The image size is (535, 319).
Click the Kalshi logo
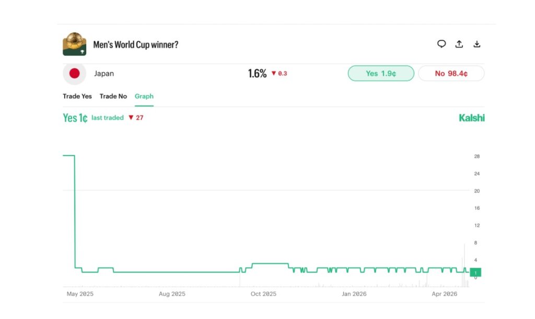pos(471,118)
